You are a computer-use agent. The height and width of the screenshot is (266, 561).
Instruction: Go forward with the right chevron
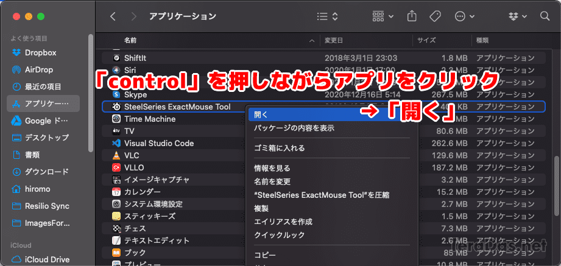coord(134,16)
